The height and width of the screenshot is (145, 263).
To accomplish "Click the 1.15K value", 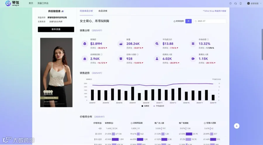I will click(x=203, y=59).
